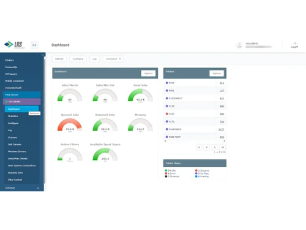Click the Printer Status panel header
Image resolution: width=306 pixels, height=230 pixels.
195,163
